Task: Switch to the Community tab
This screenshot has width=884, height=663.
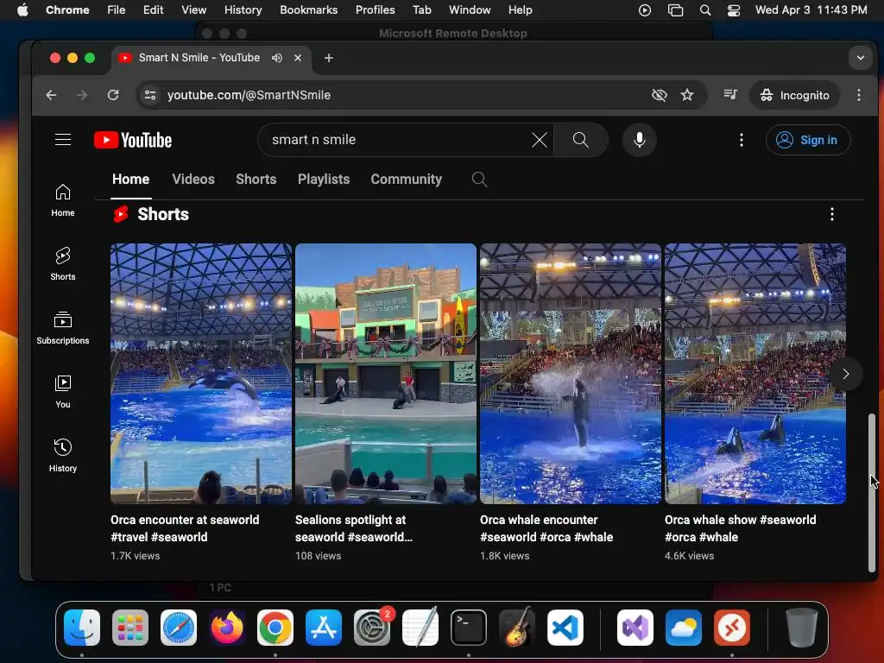Action: pos(406,180)
